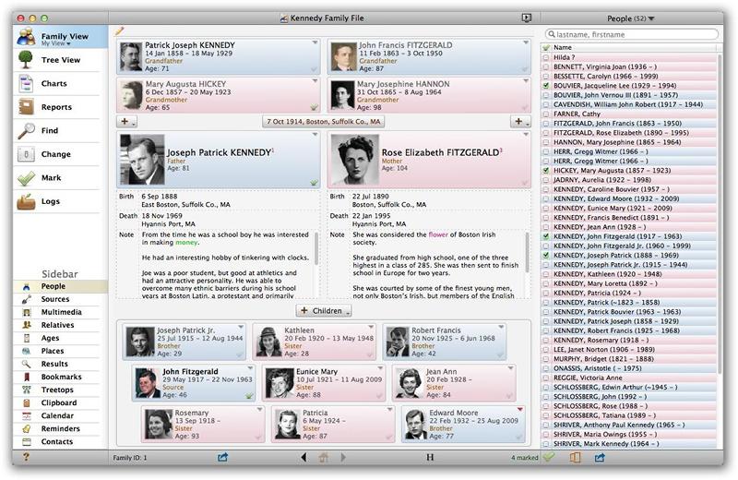Click the H history button
Viewport: 738px width, 480px height.
[430, 457]
